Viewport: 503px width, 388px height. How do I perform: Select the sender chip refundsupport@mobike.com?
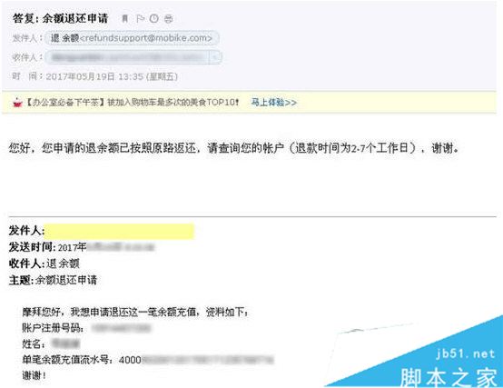click(132, 38)
